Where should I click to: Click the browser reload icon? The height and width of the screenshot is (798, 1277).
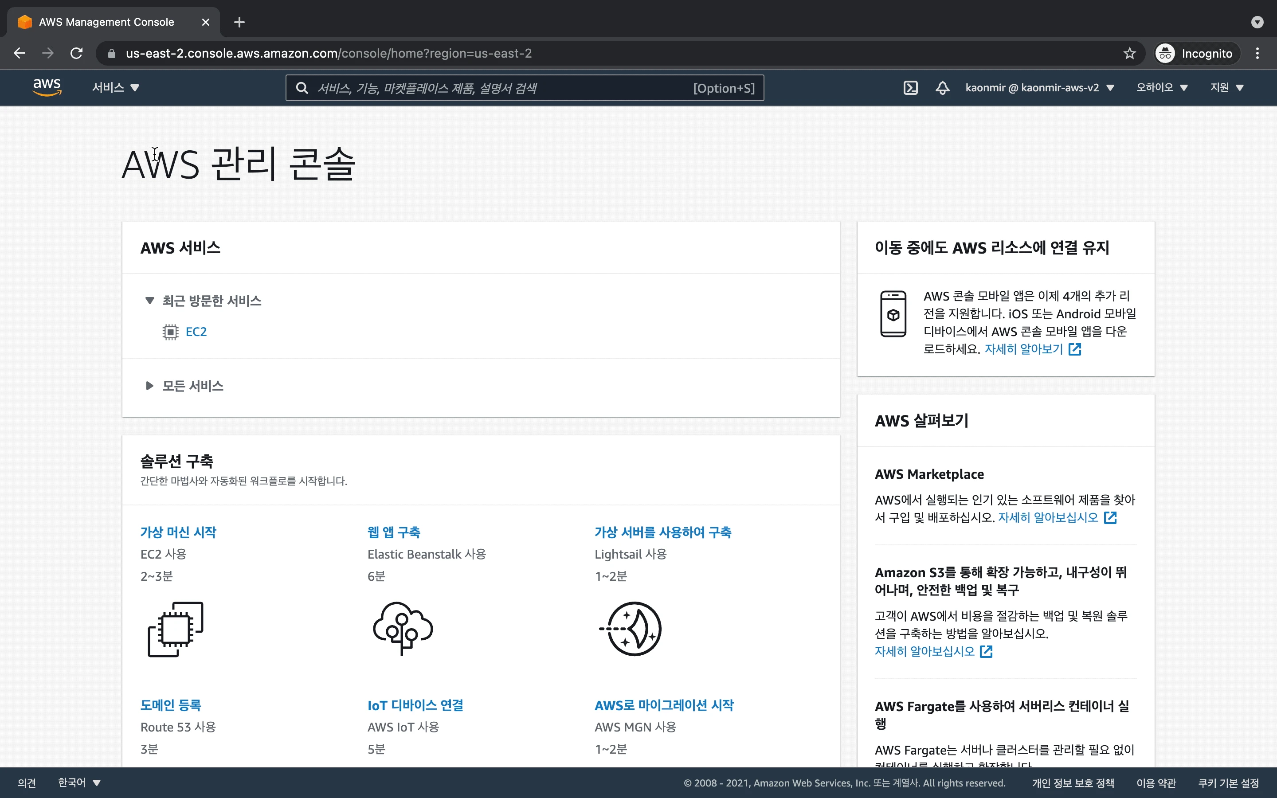coord(77,53)
